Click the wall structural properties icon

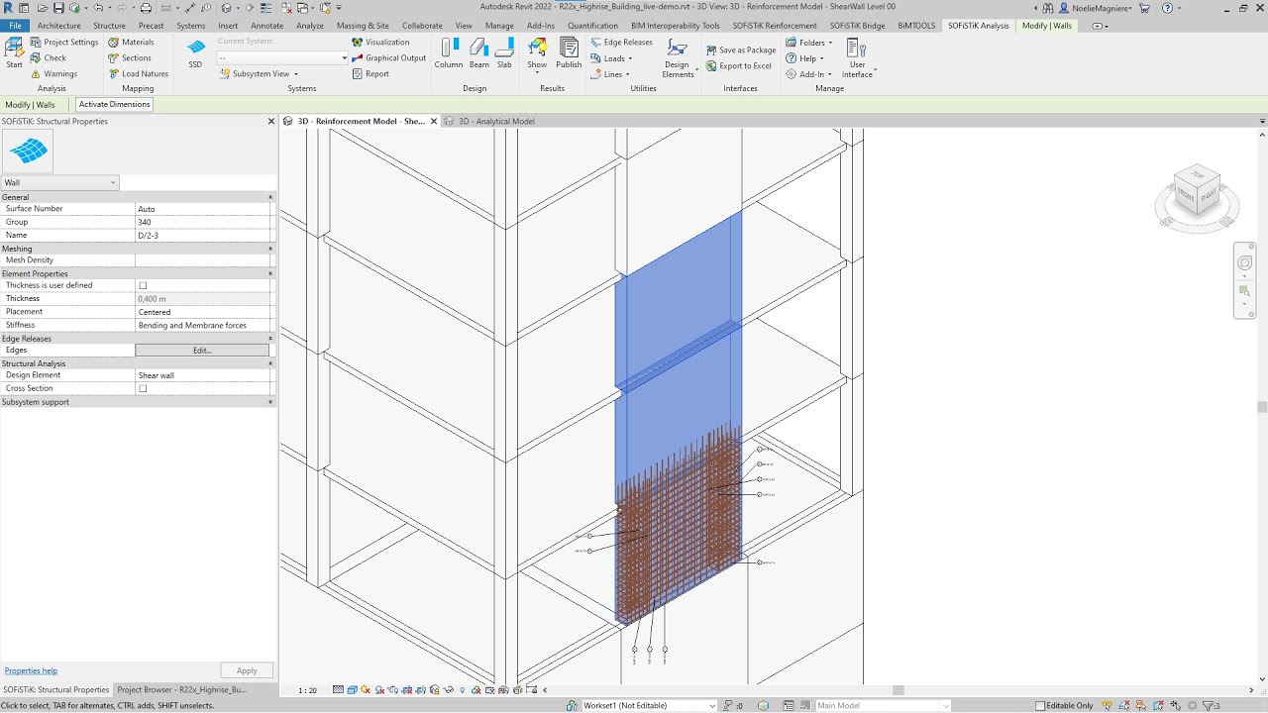tap(28, 152)
